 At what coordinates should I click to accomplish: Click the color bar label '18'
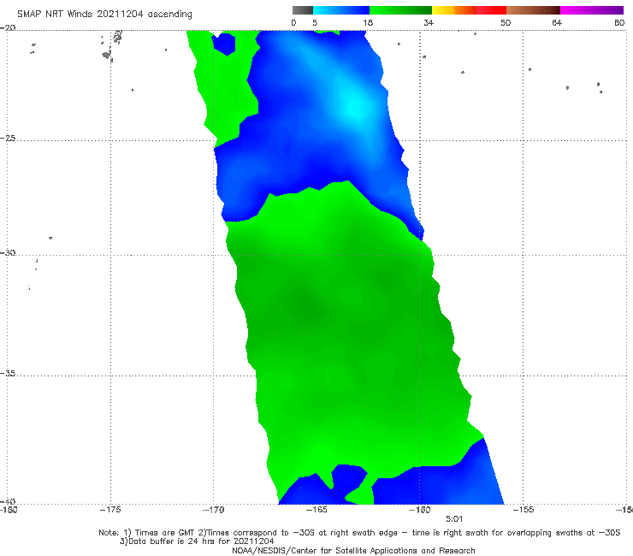368,22
